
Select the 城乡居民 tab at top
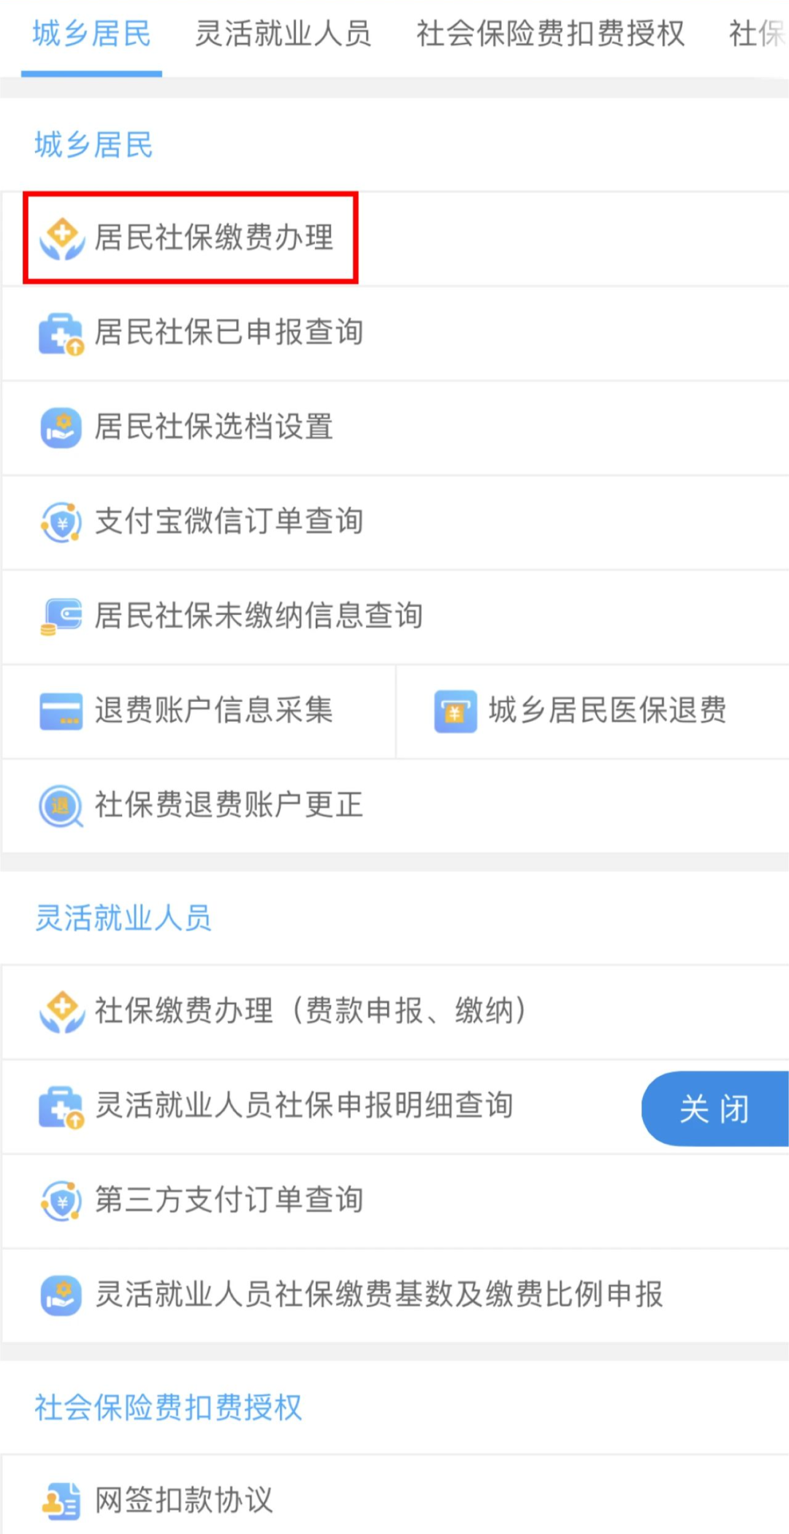click(x=92, y=34)
